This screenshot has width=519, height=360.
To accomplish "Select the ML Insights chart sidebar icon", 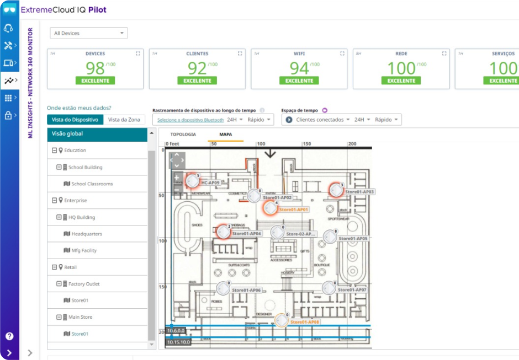I will [9, 80].
